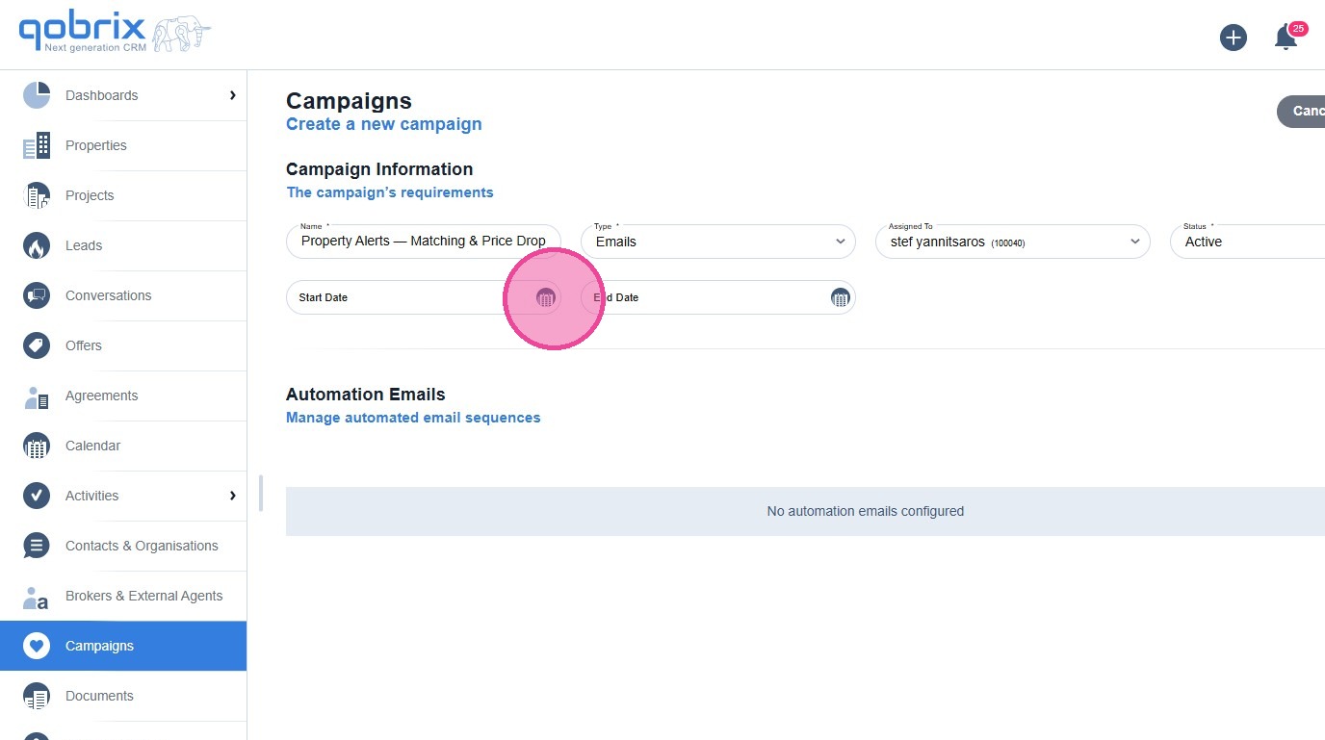The width and height of the screenshot is (1325, 740).
Task: Expand the Activities submenu arrow
Action: pos(232,496)
